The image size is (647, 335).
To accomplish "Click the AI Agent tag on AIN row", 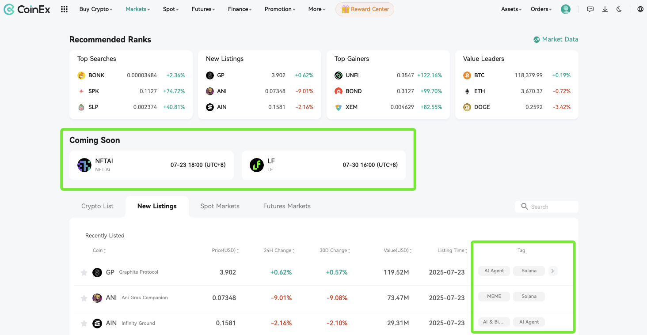I will click(x=529, y=322).
